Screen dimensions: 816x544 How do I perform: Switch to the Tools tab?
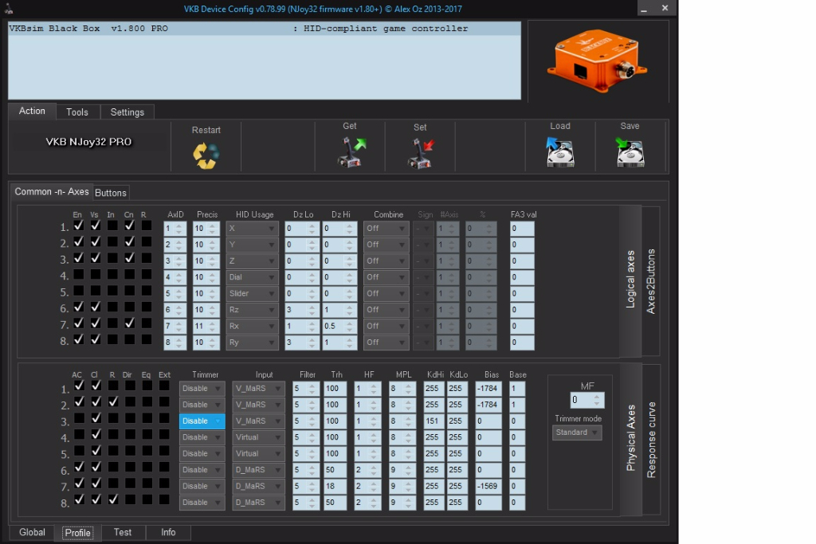tap(77, 112)
